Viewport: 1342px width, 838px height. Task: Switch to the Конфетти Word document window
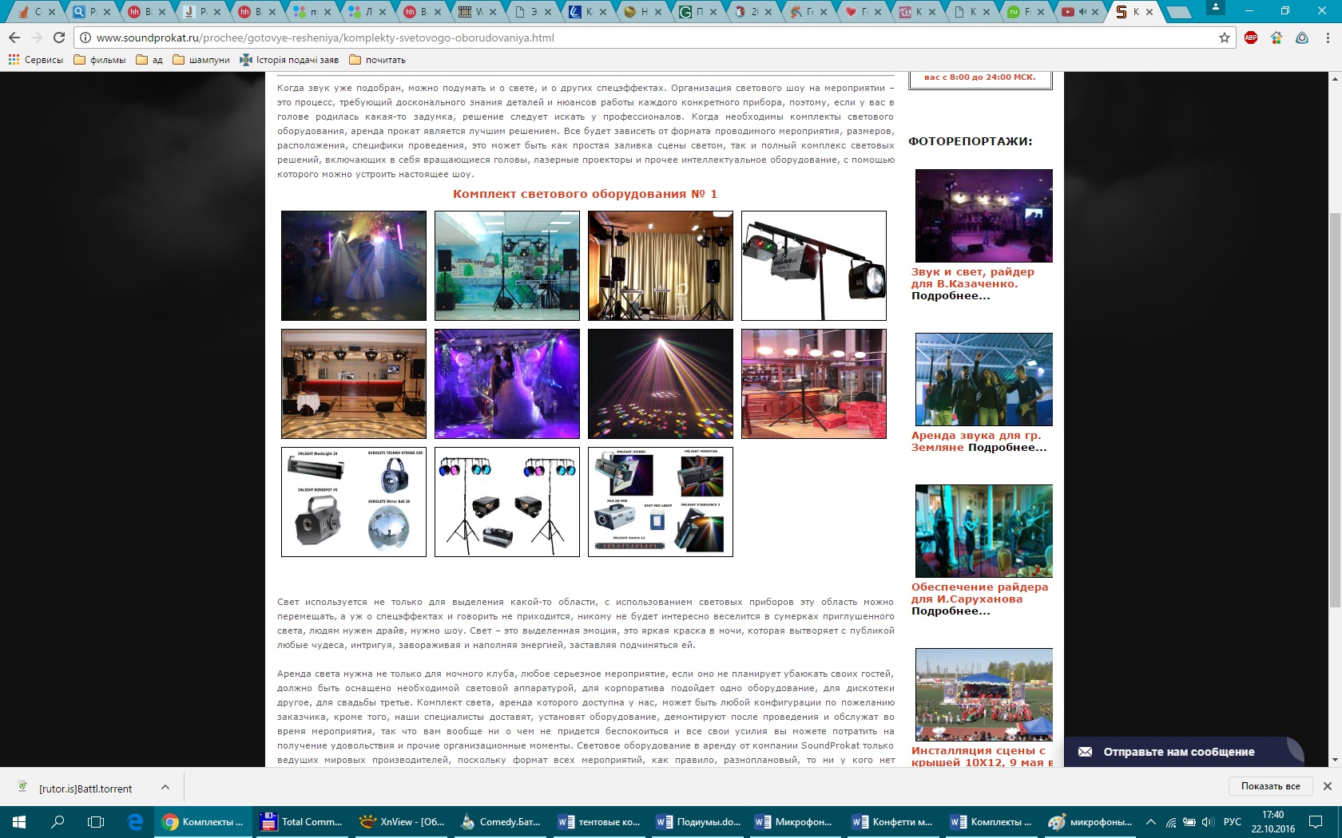point(893,821)
